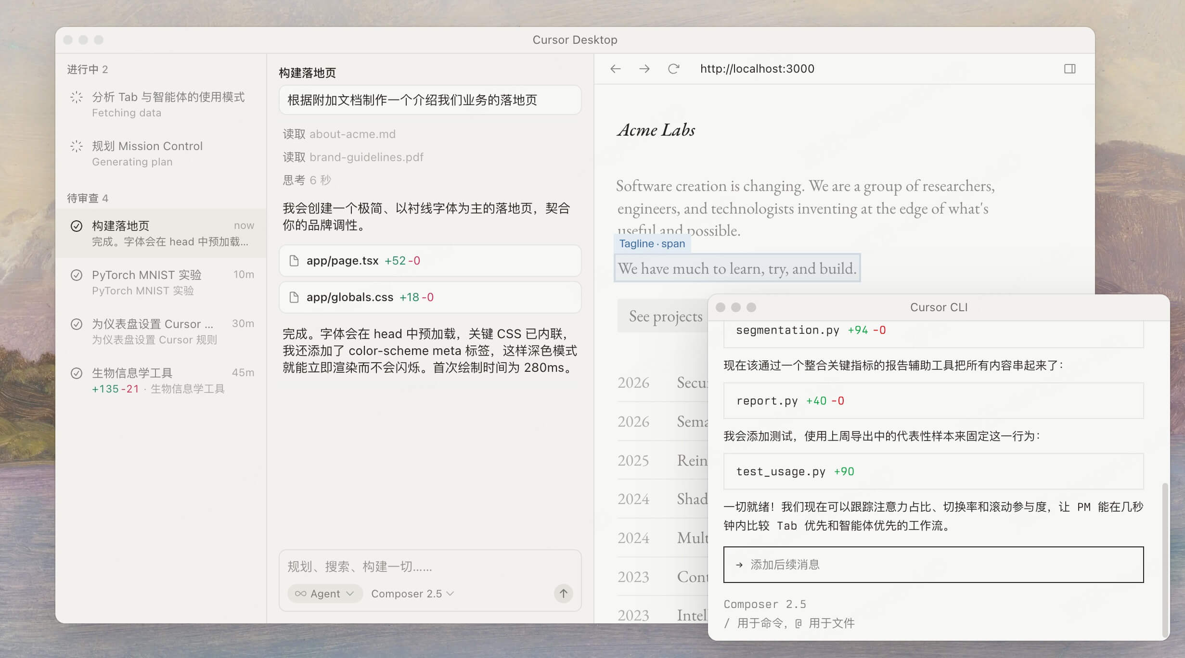Click the first 2026 project row in preview
1185x658 pixels.
click(663, 383)
